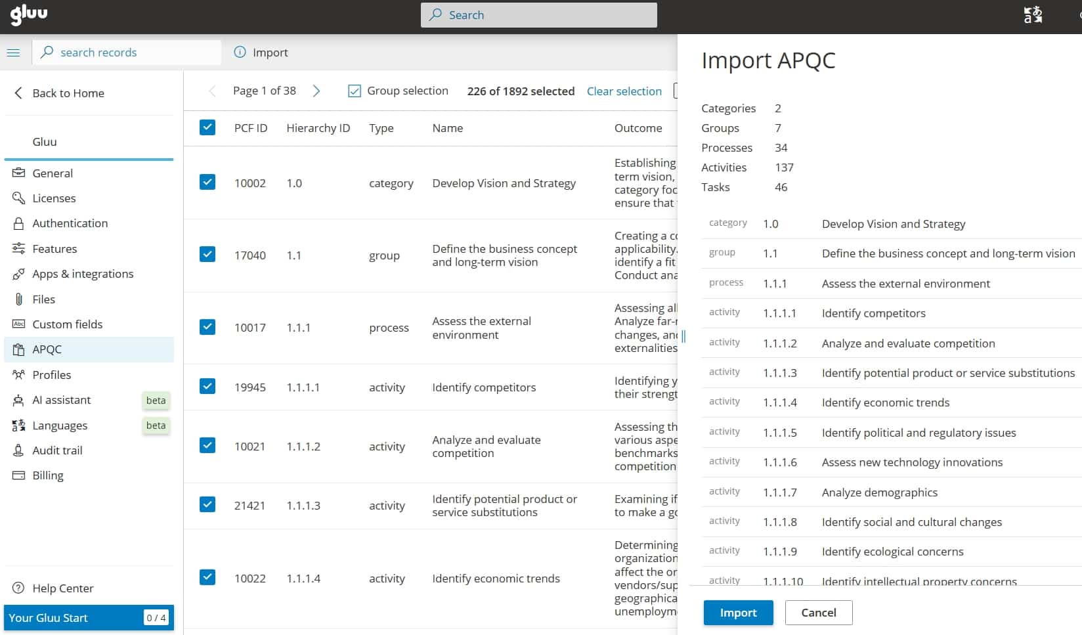
Task: Click 'Identify ecological concerns' in import preview
Action: pyautogui.click(x=893, y=552)
